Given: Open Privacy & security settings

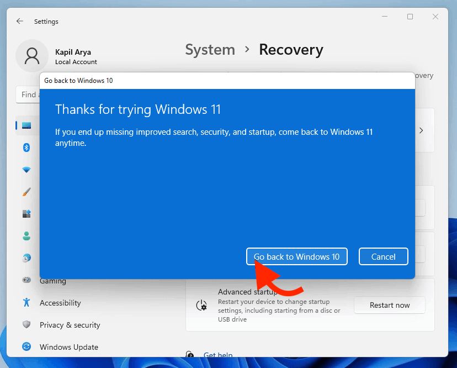Looking at the screenshot, I should pos(70,325).
